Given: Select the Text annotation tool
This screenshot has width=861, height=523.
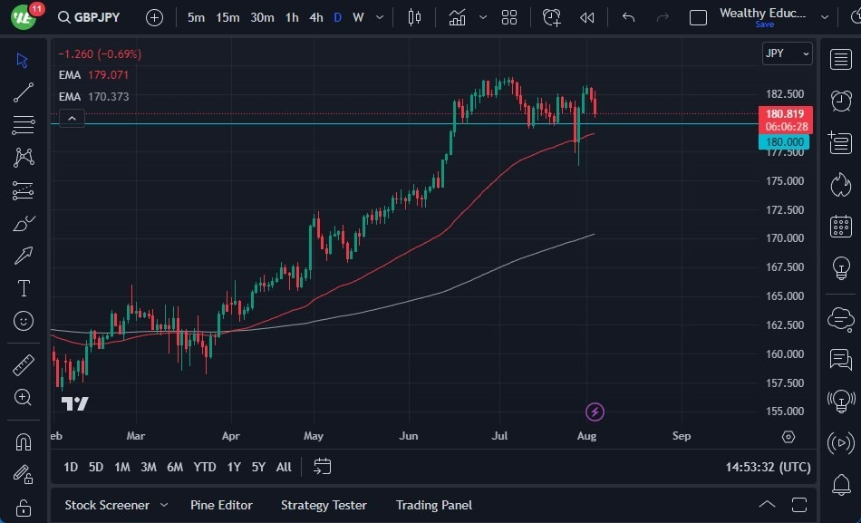Looking at the screenshot, I should 24,288.
